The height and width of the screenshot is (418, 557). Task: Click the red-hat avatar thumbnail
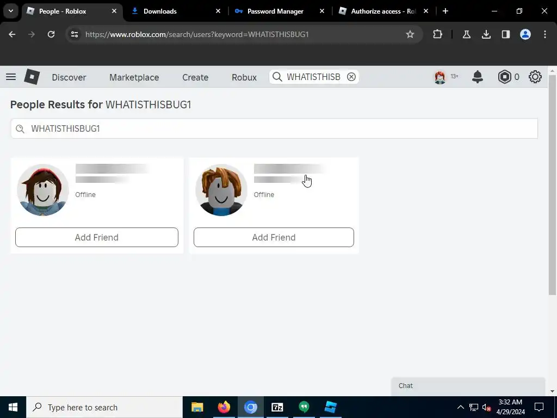(42, 190)
